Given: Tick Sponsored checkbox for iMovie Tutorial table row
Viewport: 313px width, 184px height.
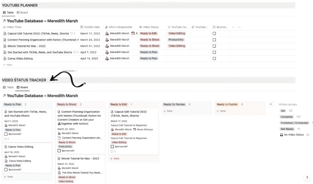Looking at the screenshot, I should point(214,46).
